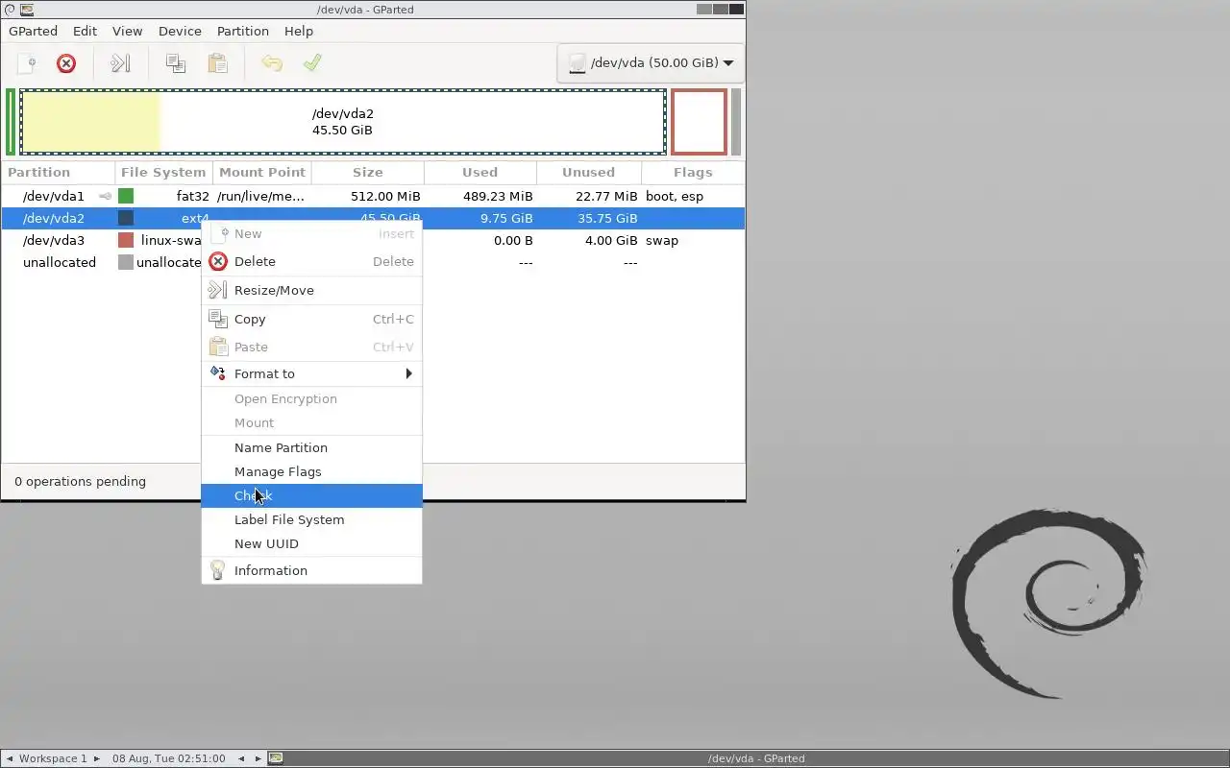The width and height of the screenshot is (1230, 768).
Task: Choose Delete in the context menu
Action: [311, 261]
